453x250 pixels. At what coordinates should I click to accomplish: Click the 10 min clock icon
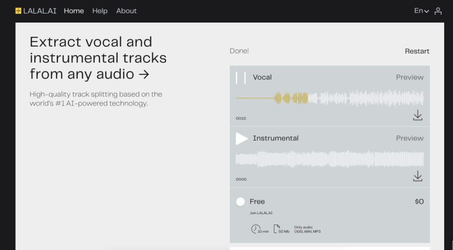pos(256,229)
